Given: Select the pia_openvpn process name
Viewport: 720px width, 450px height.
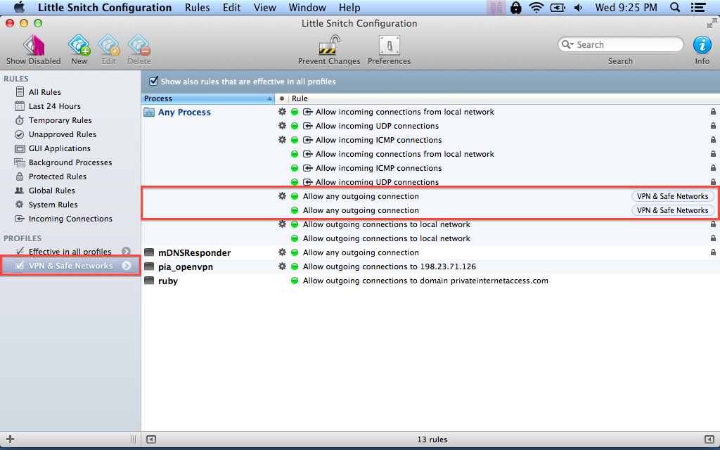Looking at the screenshot, I should (x=186, y=266).
